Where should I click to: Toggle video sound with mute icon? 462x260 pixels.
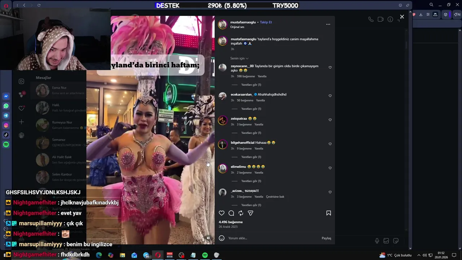(208, 238)
